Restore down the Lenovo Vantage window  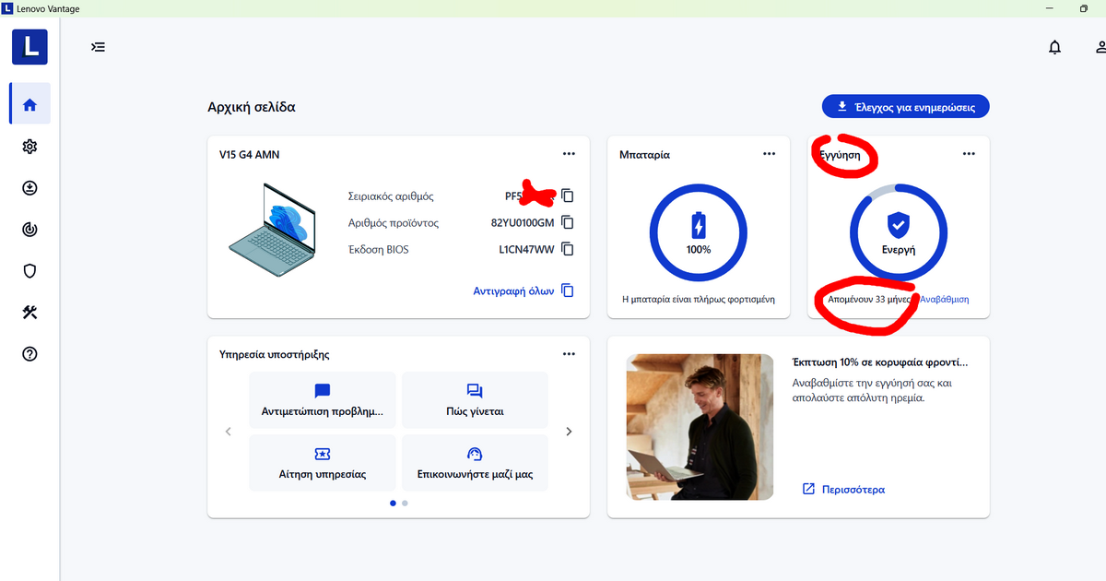[x=1083, y=8]
